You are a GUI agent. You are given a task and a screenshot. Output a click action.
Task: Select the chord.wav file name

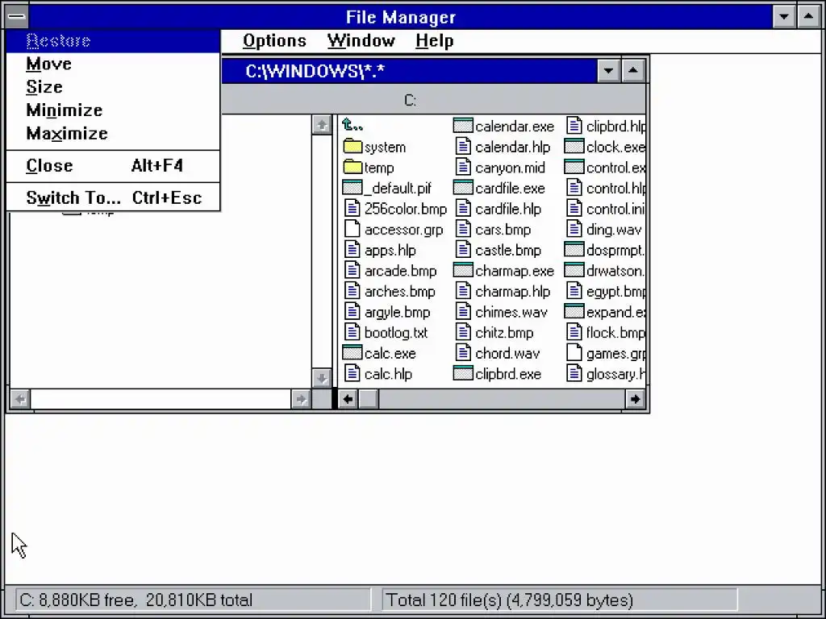(x=507, y=353)
